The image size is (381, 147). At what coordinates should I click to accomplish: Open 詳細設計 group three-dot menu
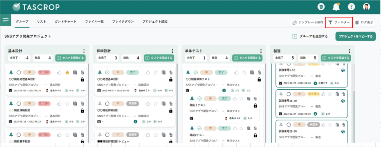click(x=173, y=51)
